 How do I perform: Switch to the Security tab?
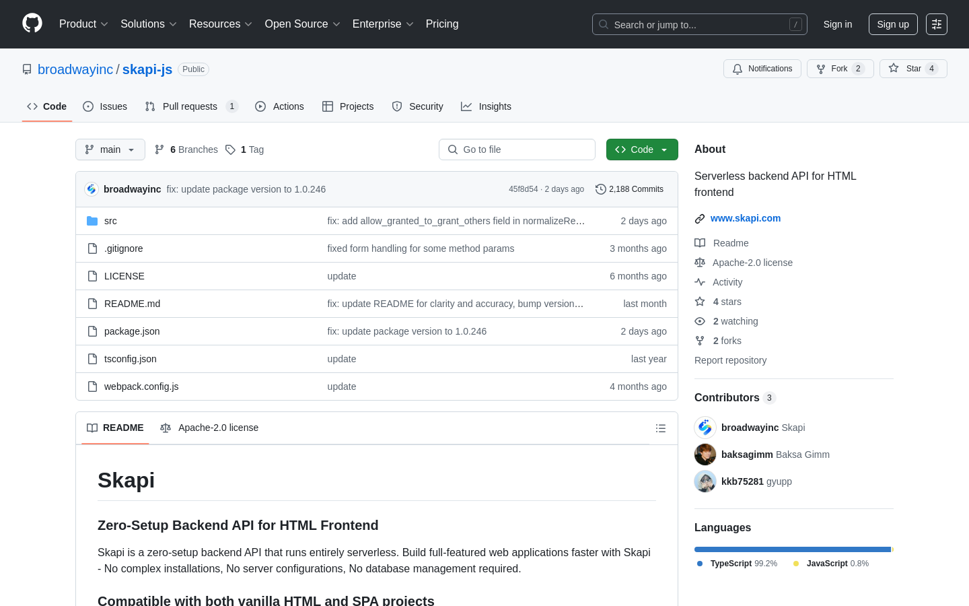click(417, 106)
